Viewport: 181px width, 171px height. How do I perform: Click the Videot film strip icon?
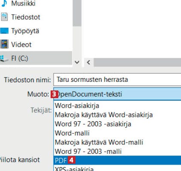4,44
